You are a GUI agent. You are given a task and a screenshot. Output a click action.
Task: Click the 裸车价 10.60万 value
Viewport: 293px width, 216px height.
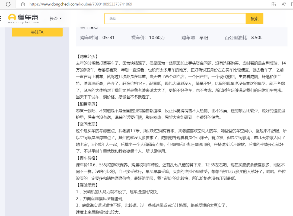coord(157,38)
